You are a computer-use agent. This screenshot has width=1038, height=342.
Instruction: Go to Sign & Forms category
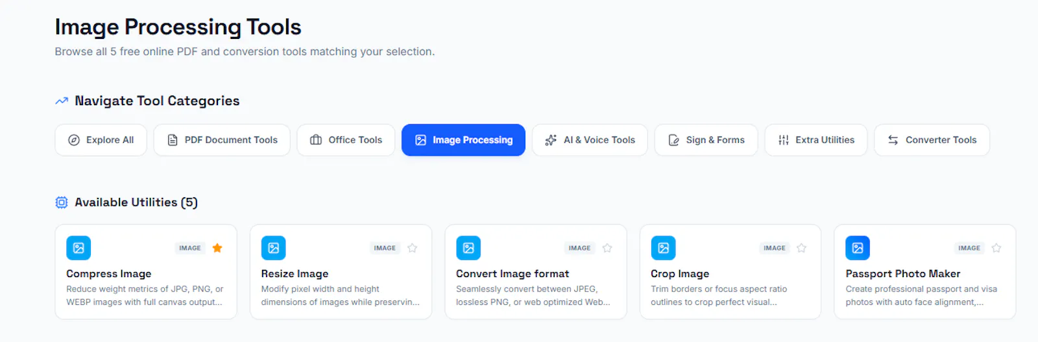point(706,140)
